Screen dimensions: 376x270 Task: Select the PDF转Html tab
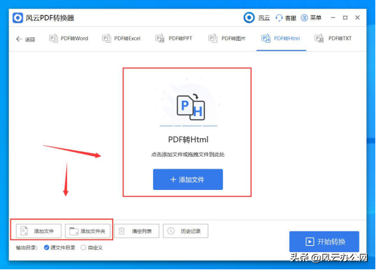pyautogui.click(x=281, y=39)
